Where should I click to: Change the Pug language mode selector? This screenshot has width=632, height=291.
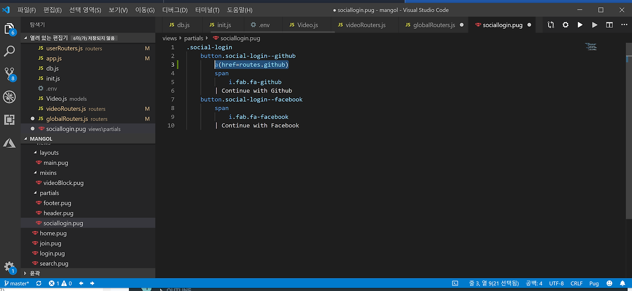(x=594, y=284)
